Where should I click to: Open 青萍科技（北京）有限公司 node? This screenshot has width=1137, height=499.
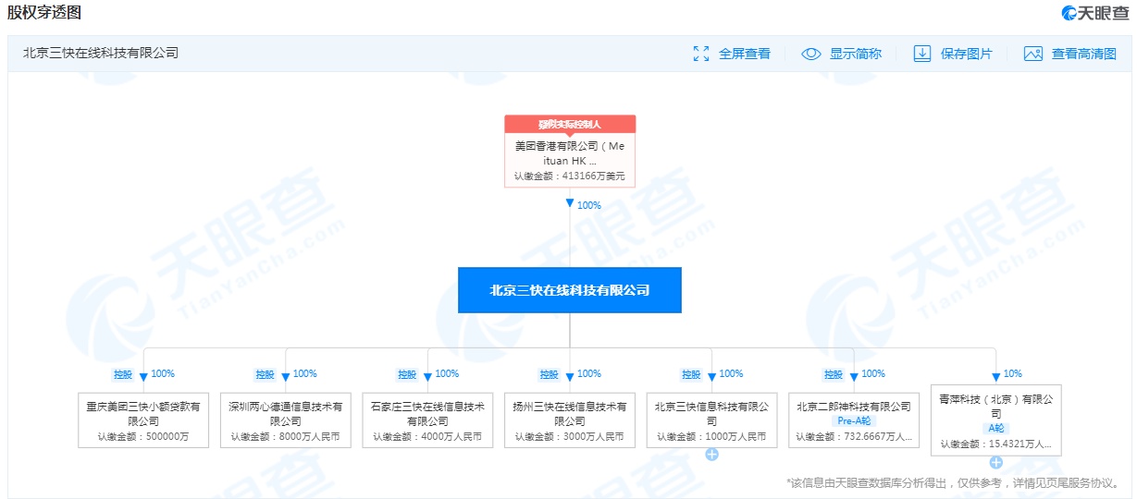[x=996, y=420]
